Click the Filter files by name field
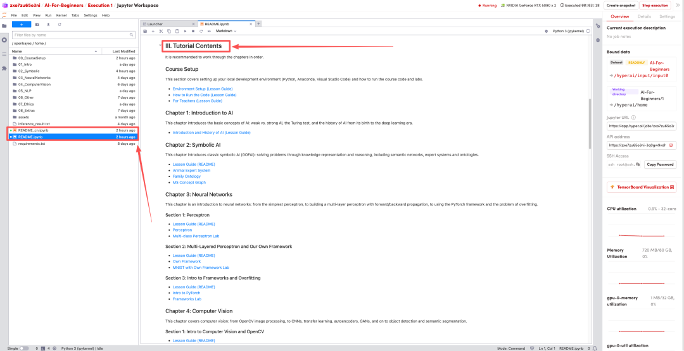This screenshot has width=684, height=351. click(x=73, y=35)
